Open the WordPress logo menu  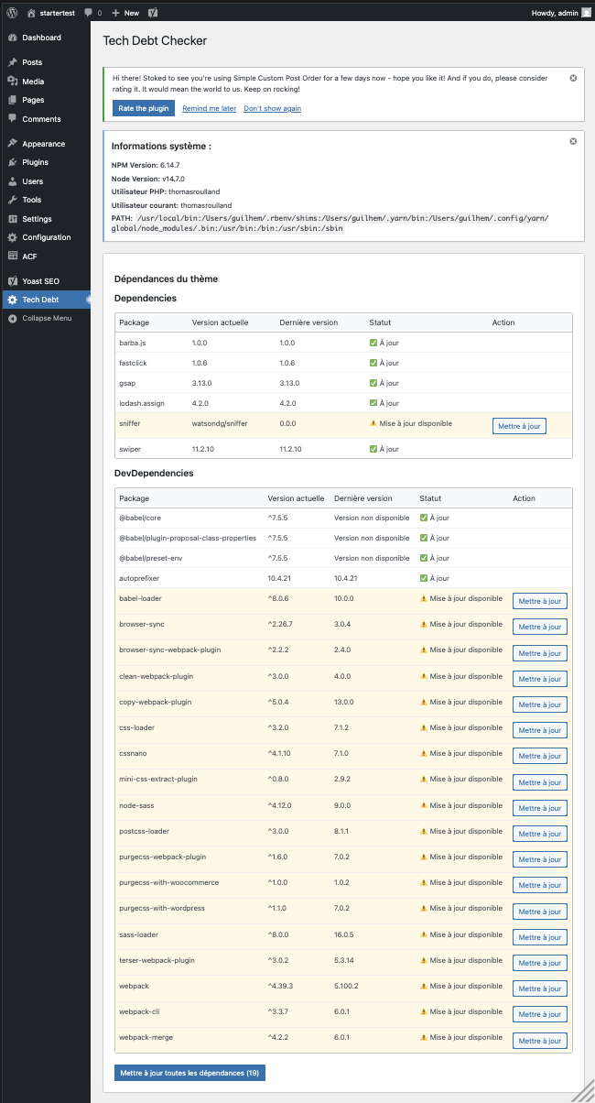click(12, 13)
